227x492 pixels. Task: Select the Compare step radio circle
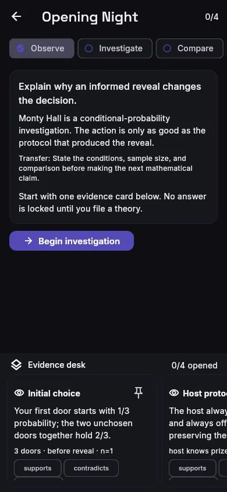point(167,48)
